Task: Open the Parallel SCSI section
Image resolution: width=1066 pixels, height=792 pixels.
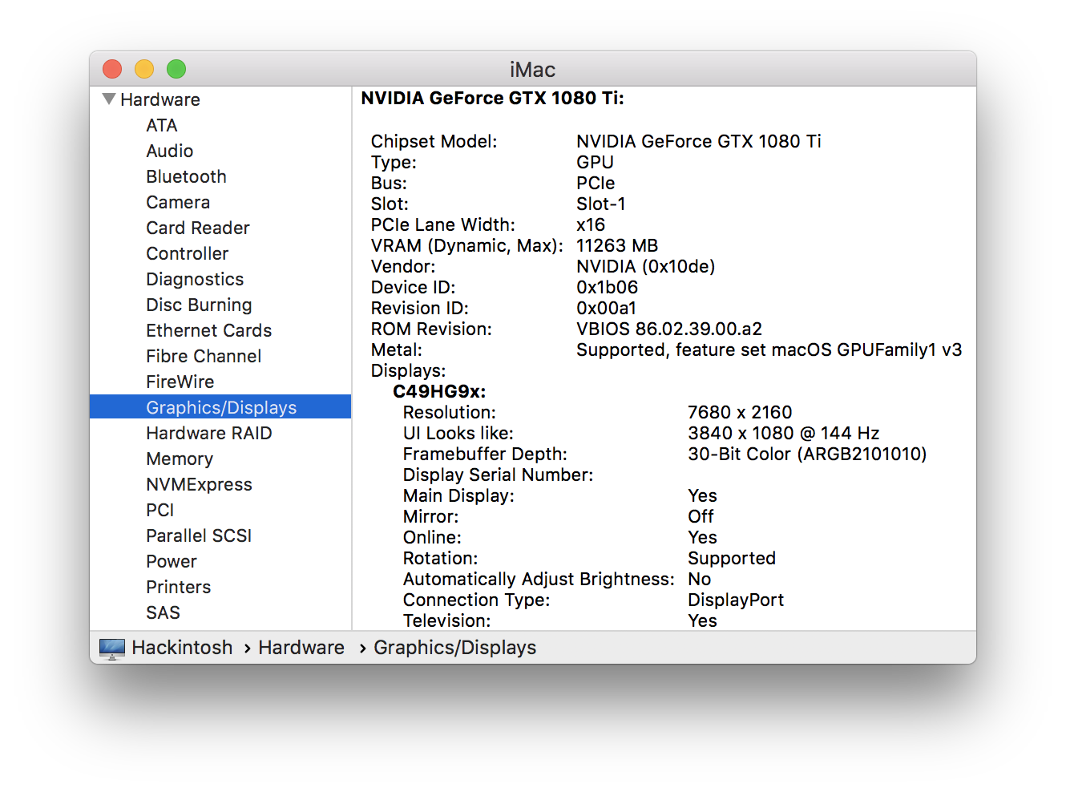Action: click(199, 535)
